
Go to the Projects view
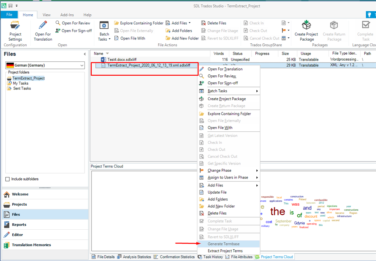tap(45, 205)
